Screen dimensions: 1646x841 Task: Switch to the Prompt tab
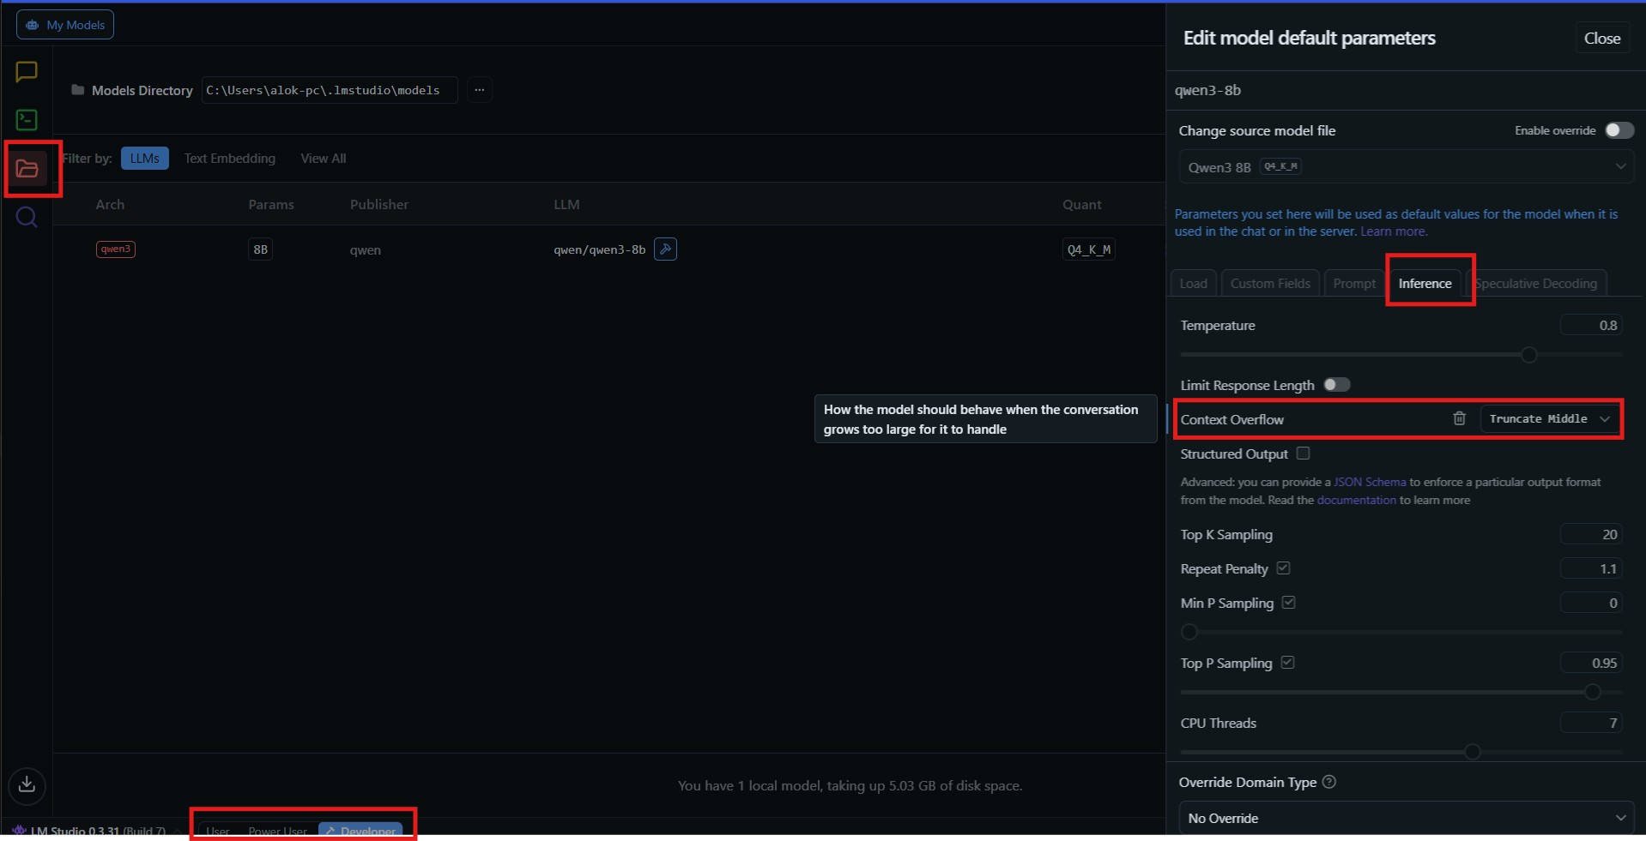pos(1354,283)
